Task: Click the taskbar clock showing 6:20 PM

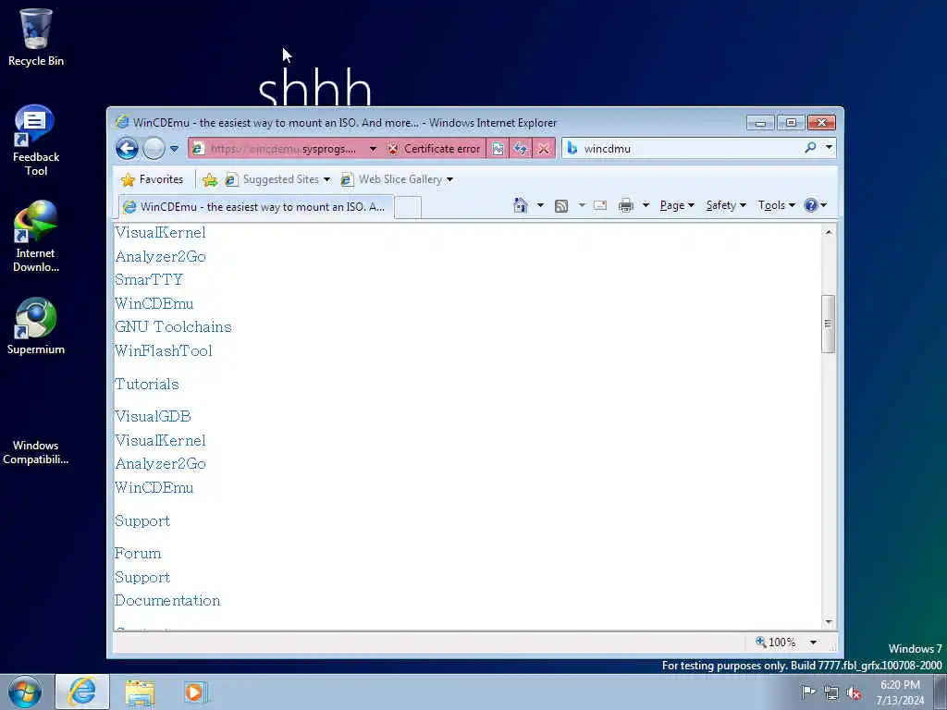Action: [x=900, y=692]
